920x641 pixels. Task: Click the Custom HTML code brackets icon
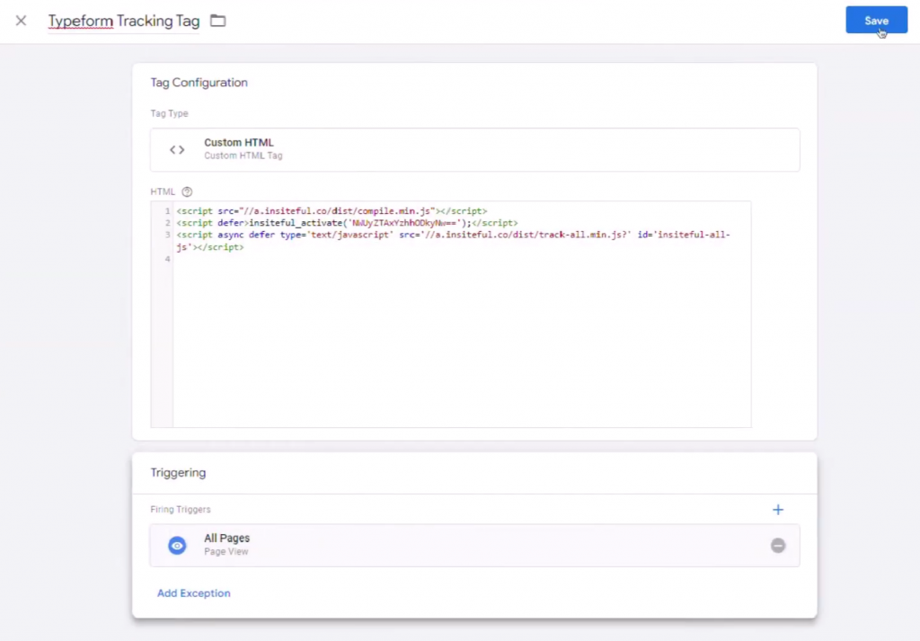[x=177, y=149]
